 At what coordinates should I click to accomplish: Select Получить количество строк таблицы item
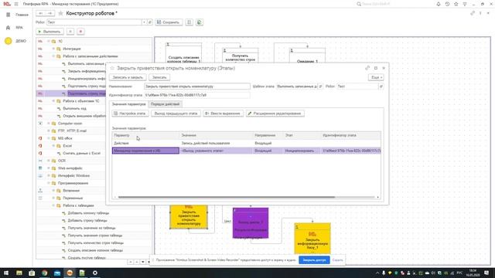pos(96,243)
